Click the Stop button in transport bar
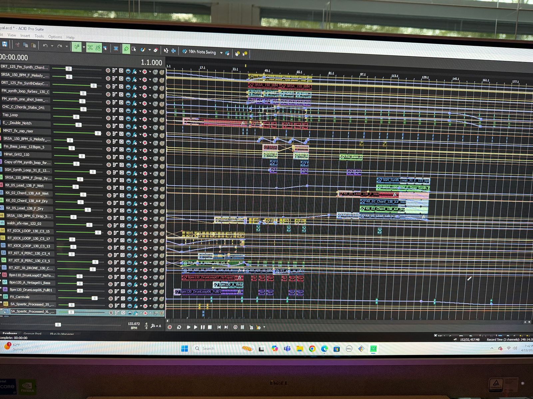The image size is (533, 399). tap(210, 327)
